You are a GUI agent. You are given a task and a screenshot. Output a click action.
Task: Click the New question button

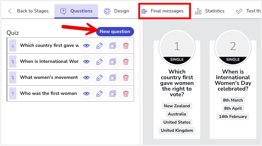point(115,32)
